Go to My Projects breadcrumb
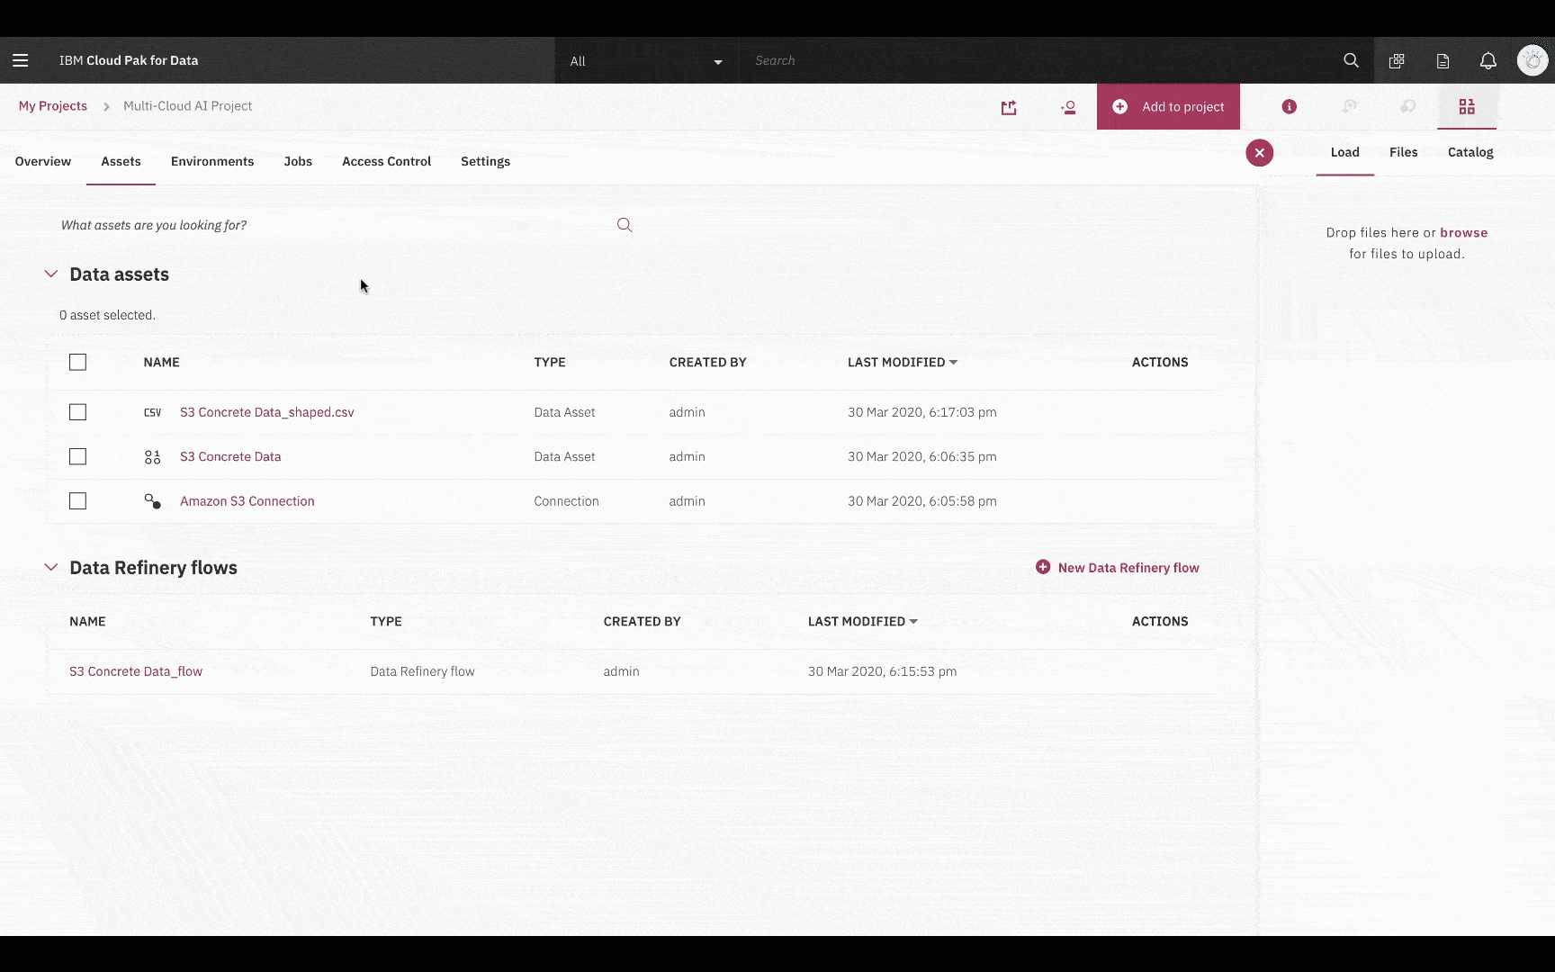 53,105
